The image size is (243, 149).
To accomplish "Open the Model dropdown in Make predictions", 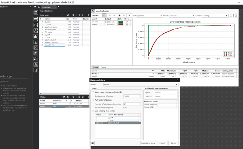I will (141, 85).
